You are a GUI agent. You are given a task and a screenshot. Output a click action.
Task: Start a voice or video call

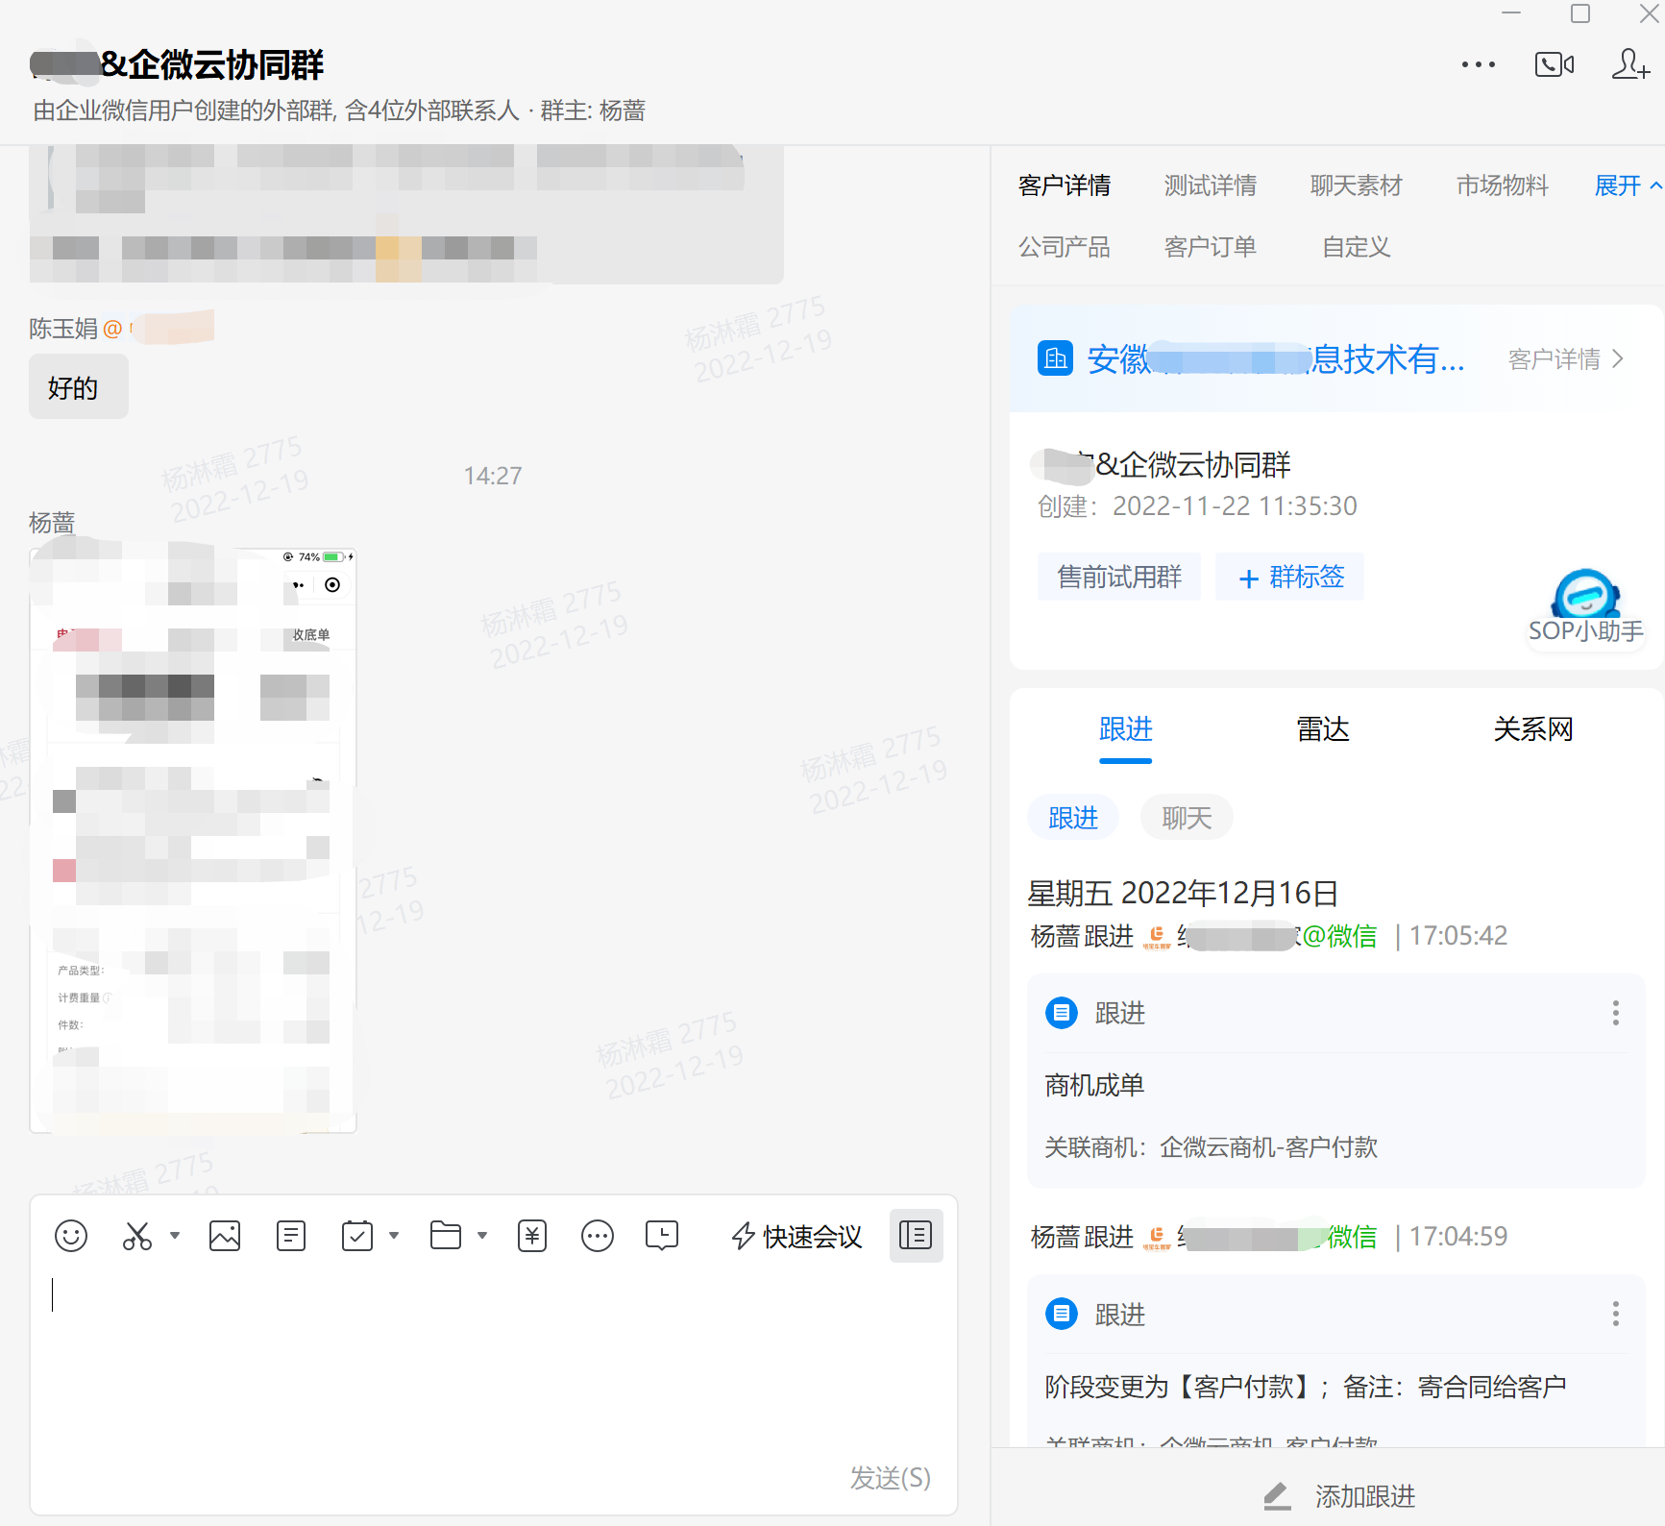(1554, 64)
